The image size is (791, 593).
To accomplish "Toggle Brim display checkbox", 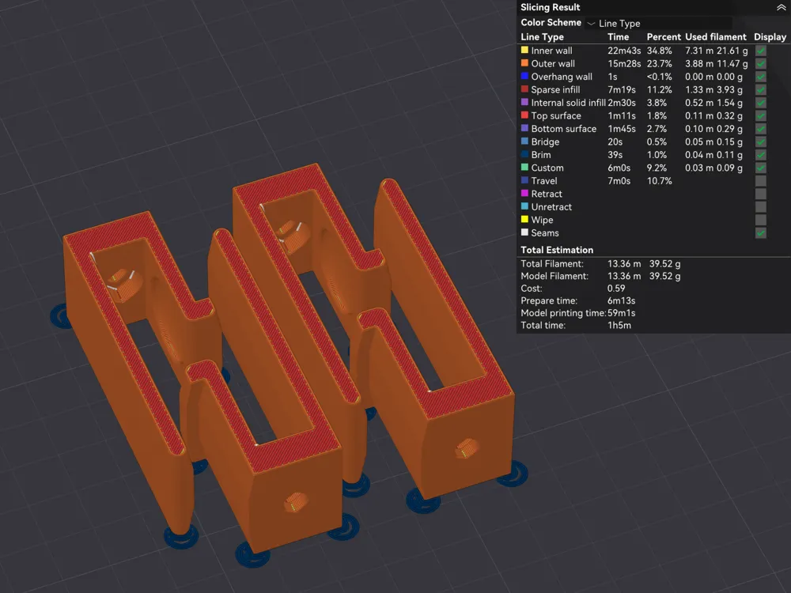I will (x=761, y=155).
